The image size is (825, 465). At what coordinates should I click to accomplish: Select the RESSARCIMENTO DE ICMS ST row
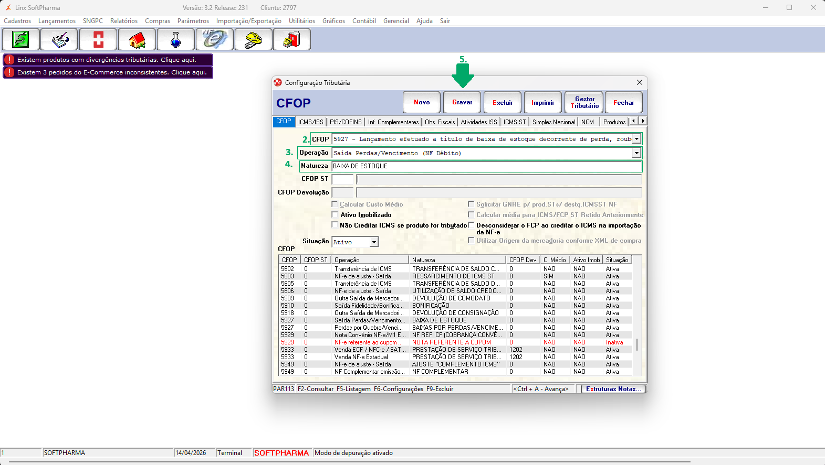click(455, 276)
